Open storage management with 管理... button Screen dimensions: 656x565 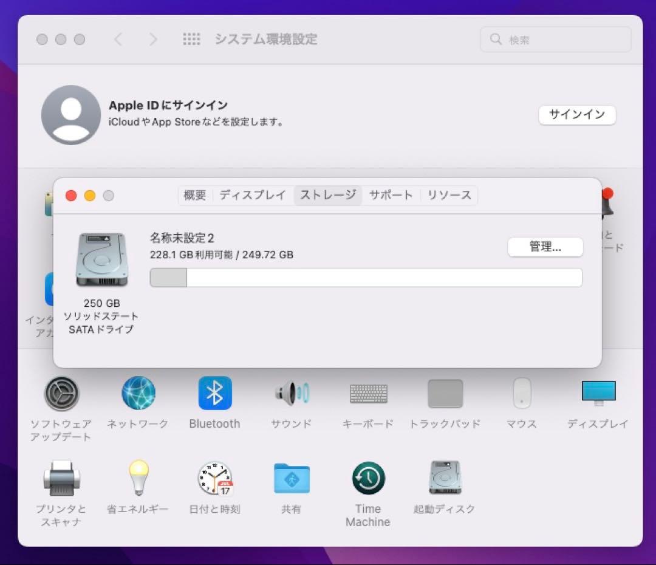click(x=545, y=247)
